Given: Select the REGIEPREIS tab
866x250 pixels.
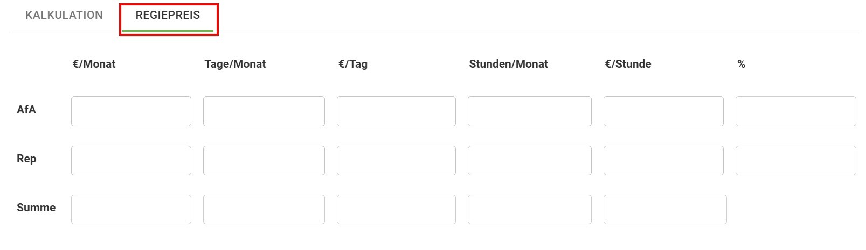Looking at the screenshot, I should click(x=168, y=15).
